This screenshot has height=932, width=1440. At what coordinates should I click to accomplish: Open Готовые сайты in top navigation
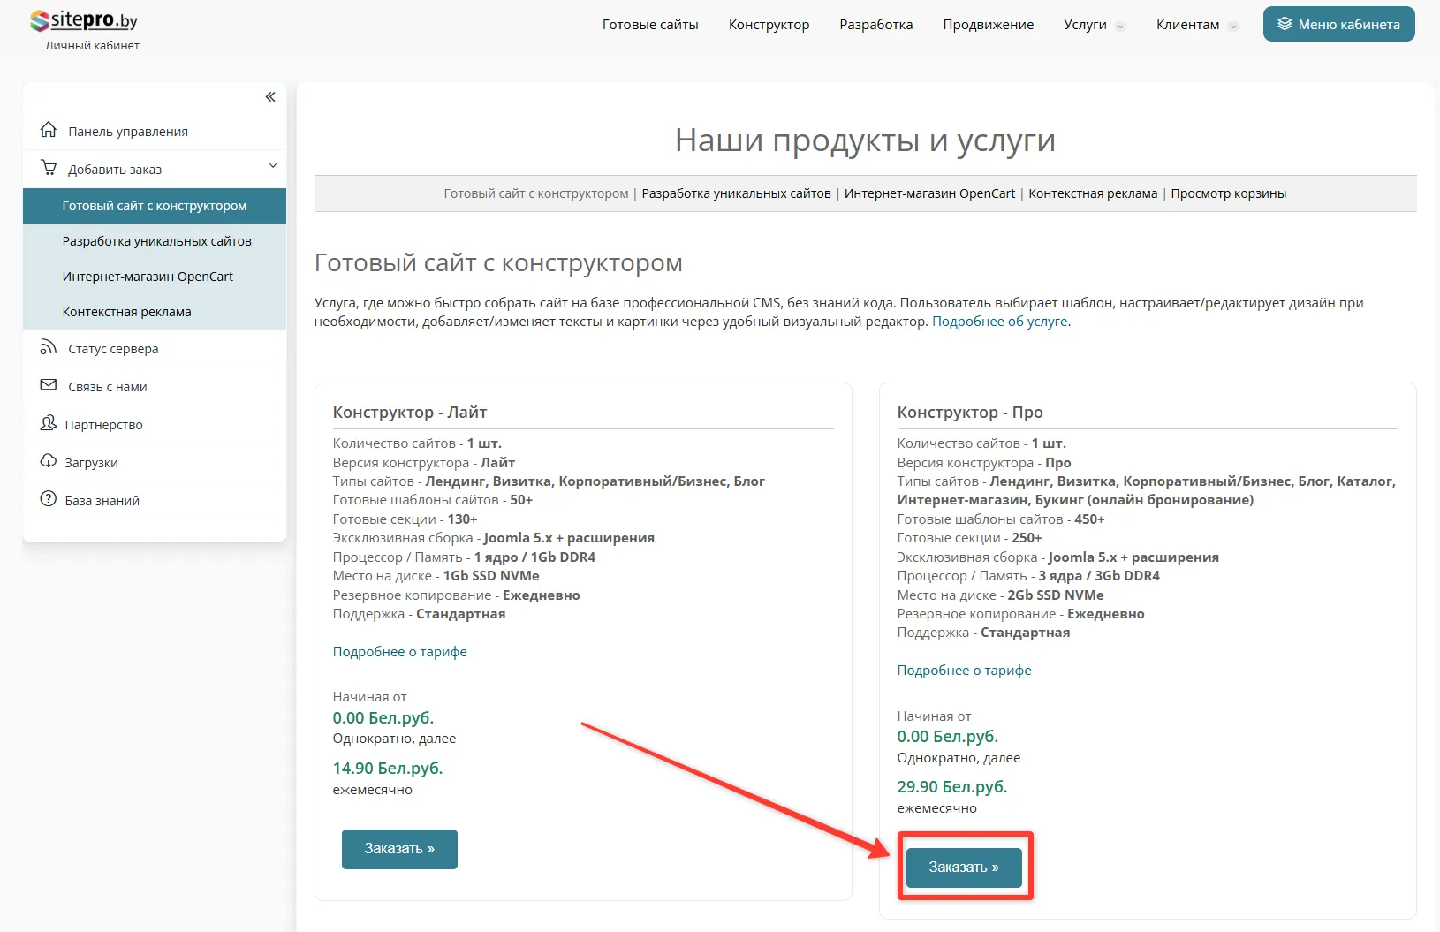tap(650, 25)
